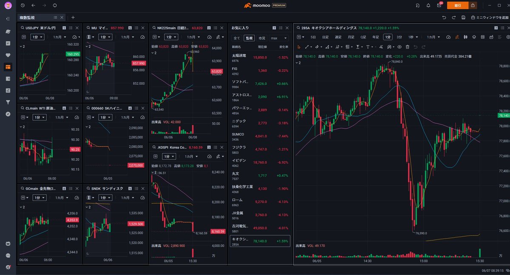This screenshot has height=275, width=510.
Task: Sort watchlist by 現在値 column header
Action: [262, 47]
